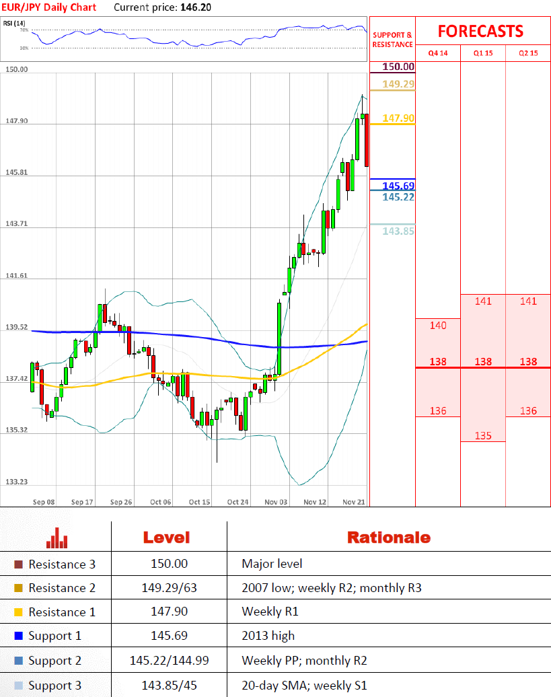
Task: Select the Q1 15 forecast column header
Action: (x=483, y=53)
